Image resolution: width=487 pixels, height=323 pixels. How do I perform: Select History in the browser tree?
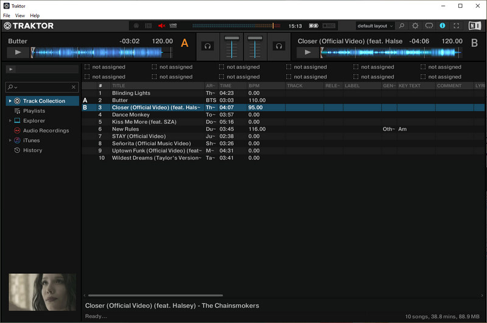33,150
